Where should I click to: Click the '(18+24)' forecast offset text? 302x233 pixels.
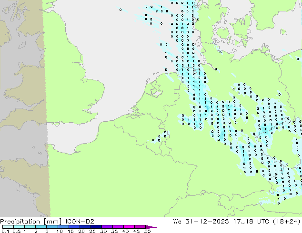286,222
